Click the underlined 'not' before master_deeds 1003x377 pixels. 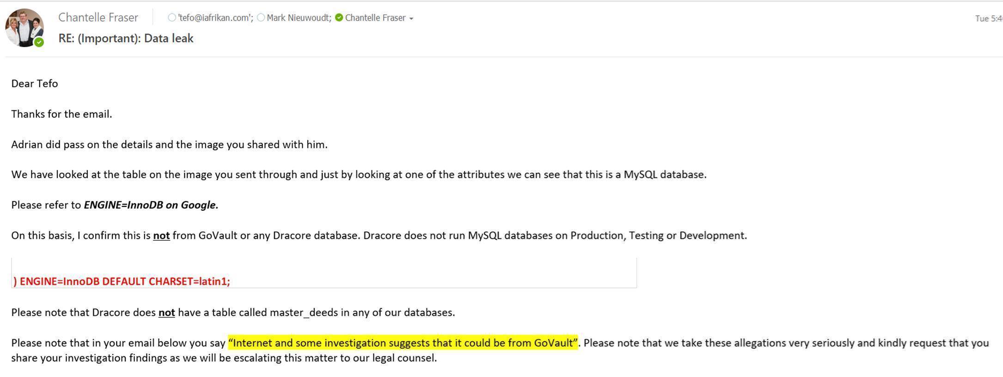click(166, 313)
